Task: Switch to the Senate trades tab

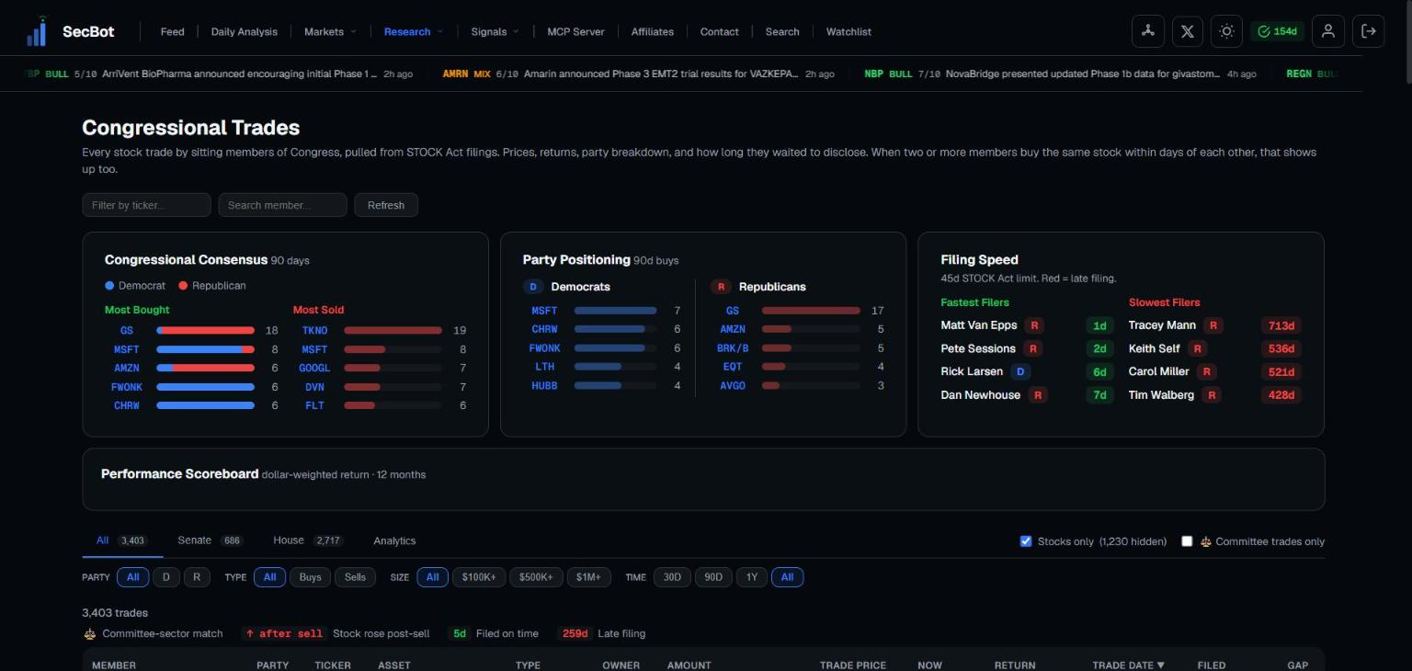Action: (210, 540)
